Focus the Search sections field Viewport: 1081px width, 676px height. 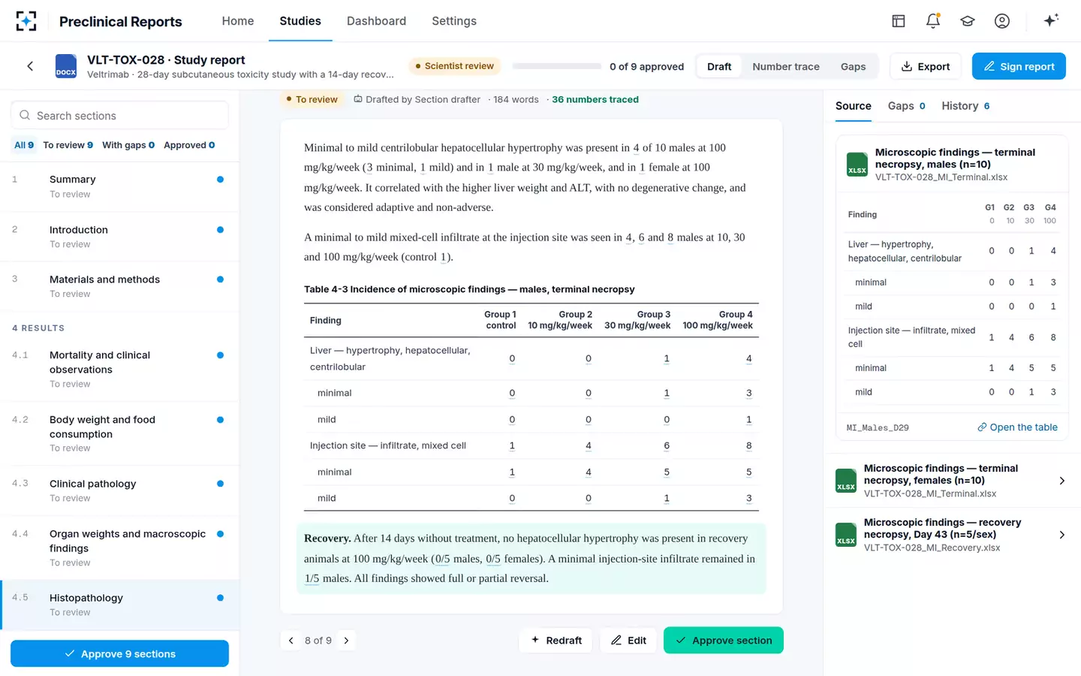tap(119, 116)
